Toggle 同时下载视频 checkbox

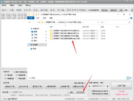tap(15, 72)
